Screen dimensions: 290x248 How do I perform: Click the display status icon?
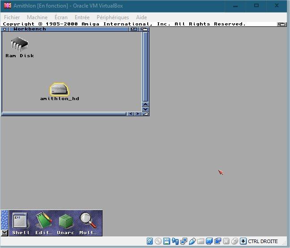point(209,241)
